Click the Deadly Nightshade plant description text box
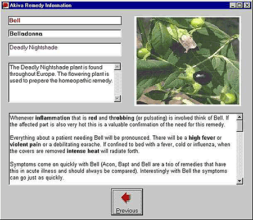The width and height of the screenshot is (253, 220). tap(61, 82)
